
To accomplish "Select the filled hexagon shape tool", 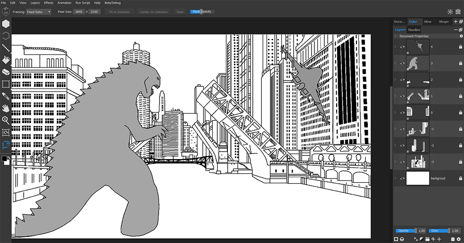I will coord(6,24).
